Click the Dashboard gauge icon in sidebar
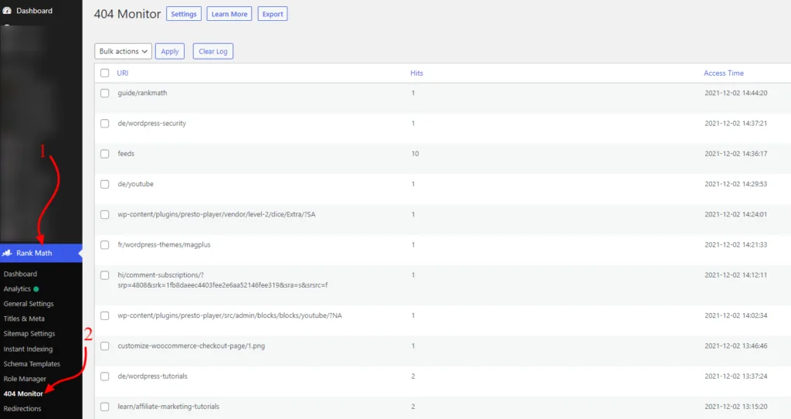The width and height of the screenshot is (791, 419). (8, 11)
